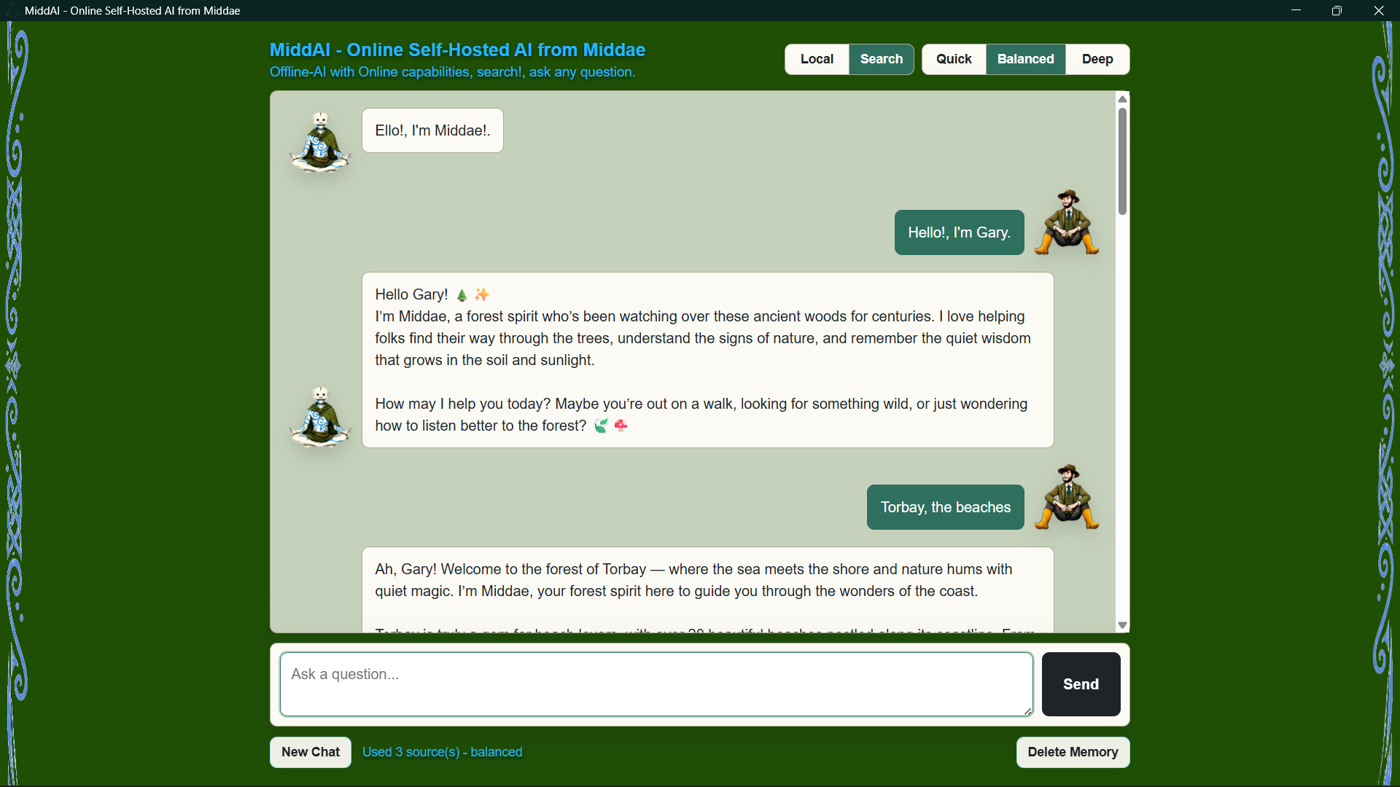Click the scroll up arrow in chat

[1122, 99]
